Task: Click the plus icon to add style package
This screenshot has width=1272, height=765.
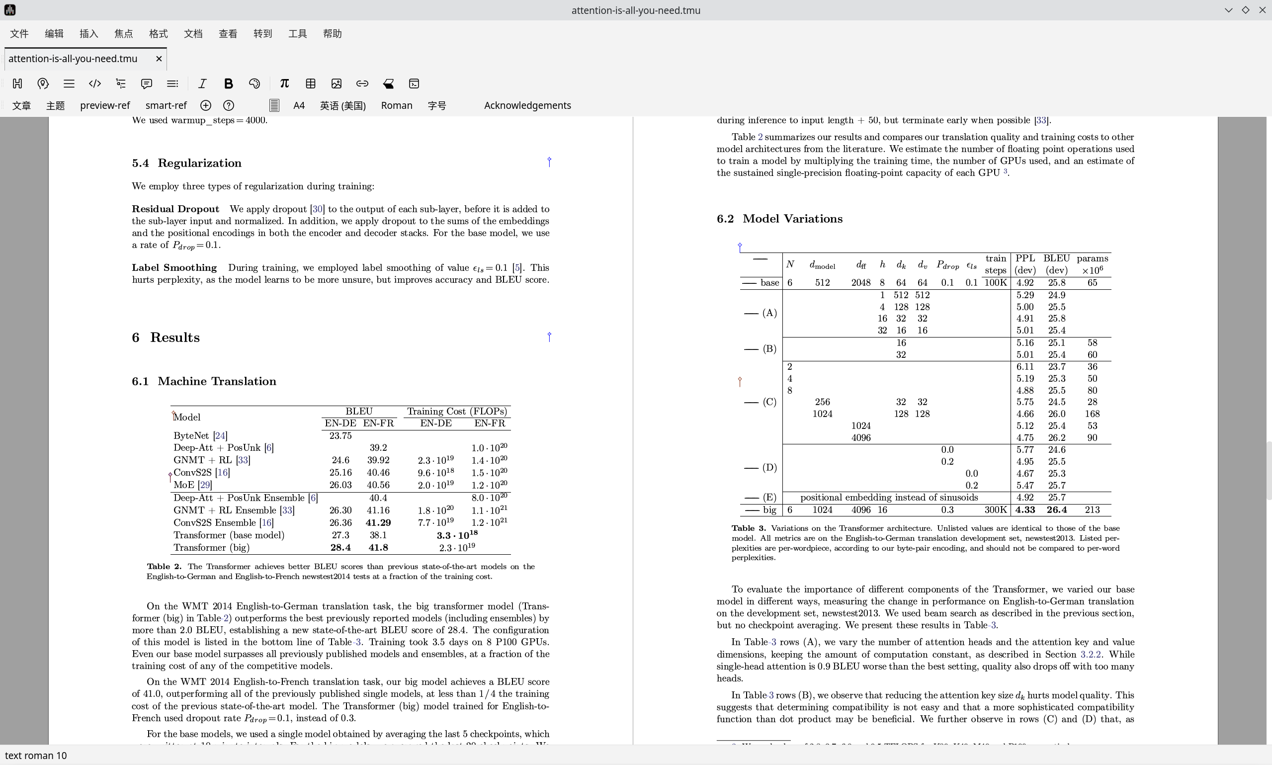Action: [x=206, y=106]
